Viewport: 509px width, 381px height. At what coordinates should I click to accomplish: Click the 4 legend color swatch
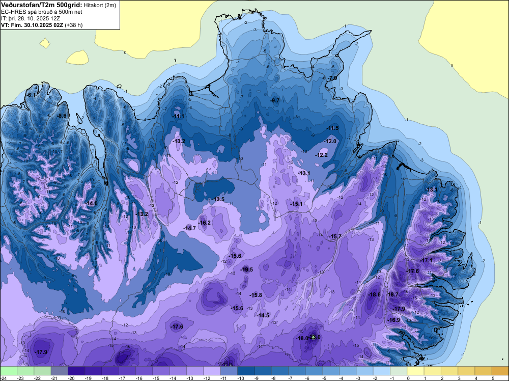coord(484,371)
